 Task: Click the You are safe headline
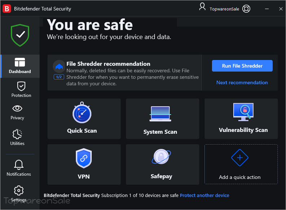[90, 25]
